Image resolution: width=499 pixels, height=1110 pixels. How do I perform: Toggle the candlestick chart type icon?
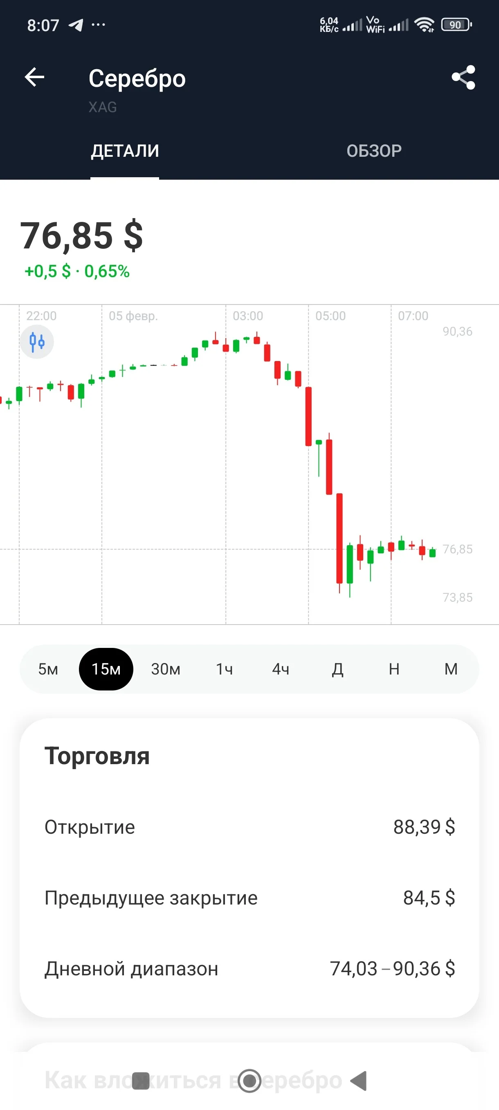point(37,342)
